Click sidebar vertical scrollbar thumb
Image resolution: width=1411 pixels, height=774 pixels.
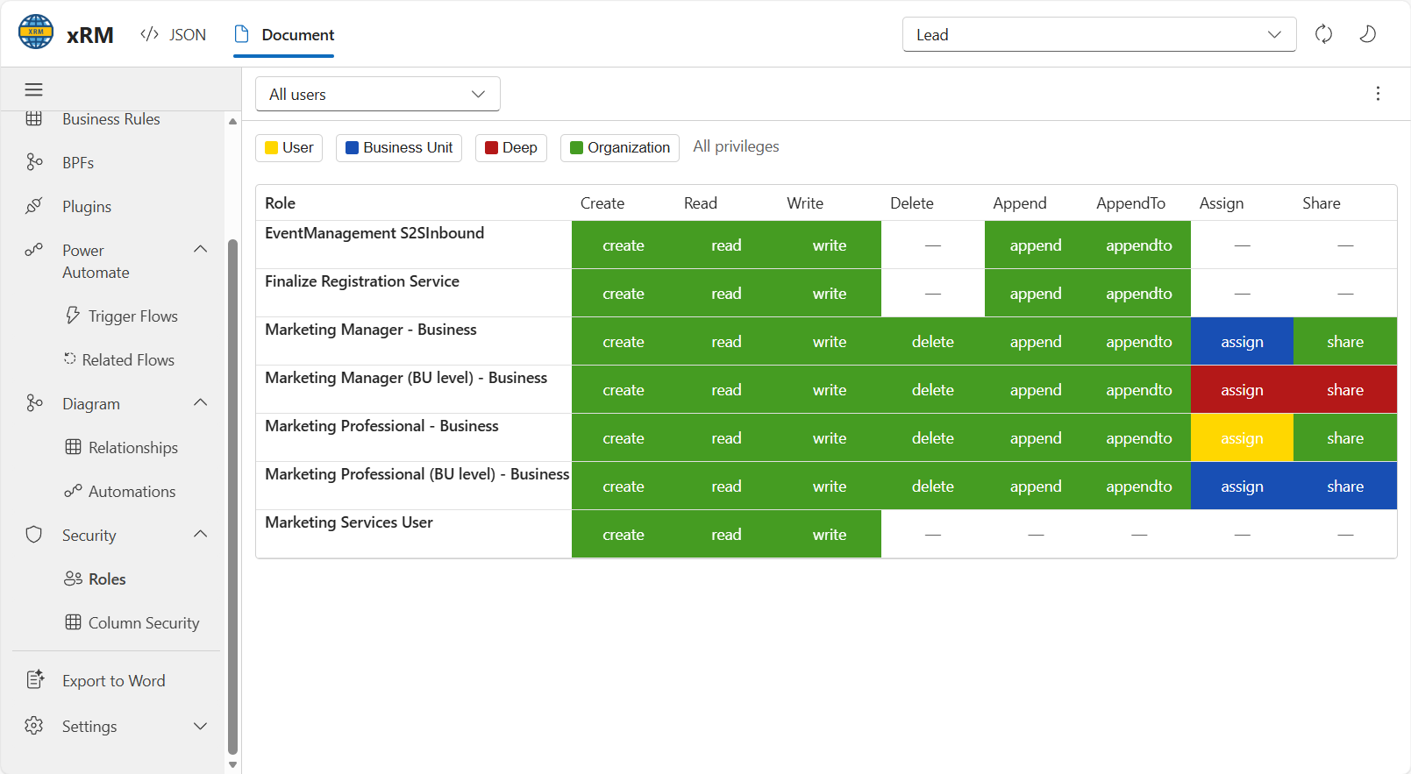(x=232, y=496)
